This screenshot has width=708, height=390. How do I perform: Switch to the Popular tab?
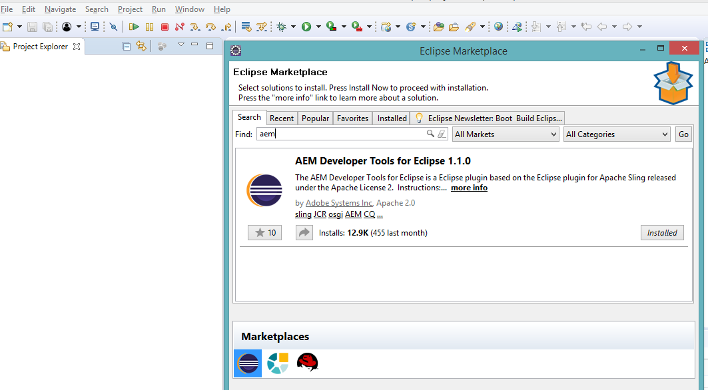315,118
